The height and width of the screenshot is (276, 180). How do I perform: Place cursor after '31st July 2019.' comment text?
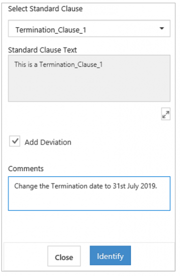[157, 186]
